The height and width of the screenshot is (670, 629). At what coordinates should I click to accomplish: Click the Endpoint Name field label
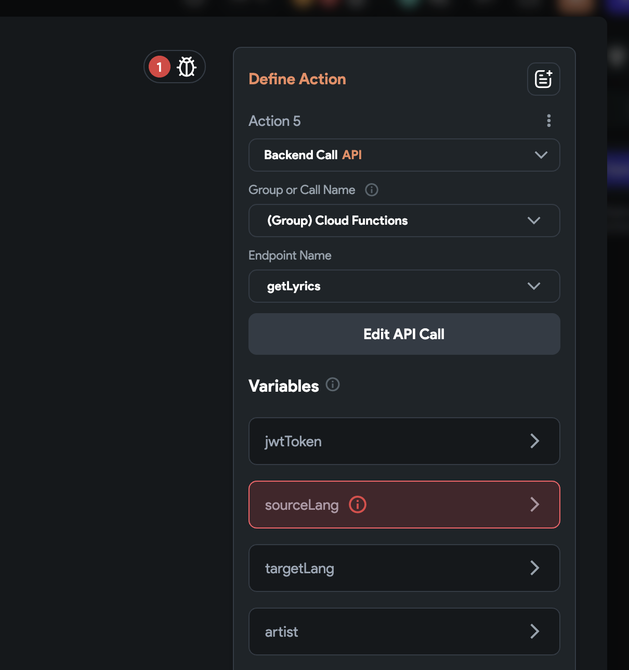pyautogui.click(x=290, y=255)
